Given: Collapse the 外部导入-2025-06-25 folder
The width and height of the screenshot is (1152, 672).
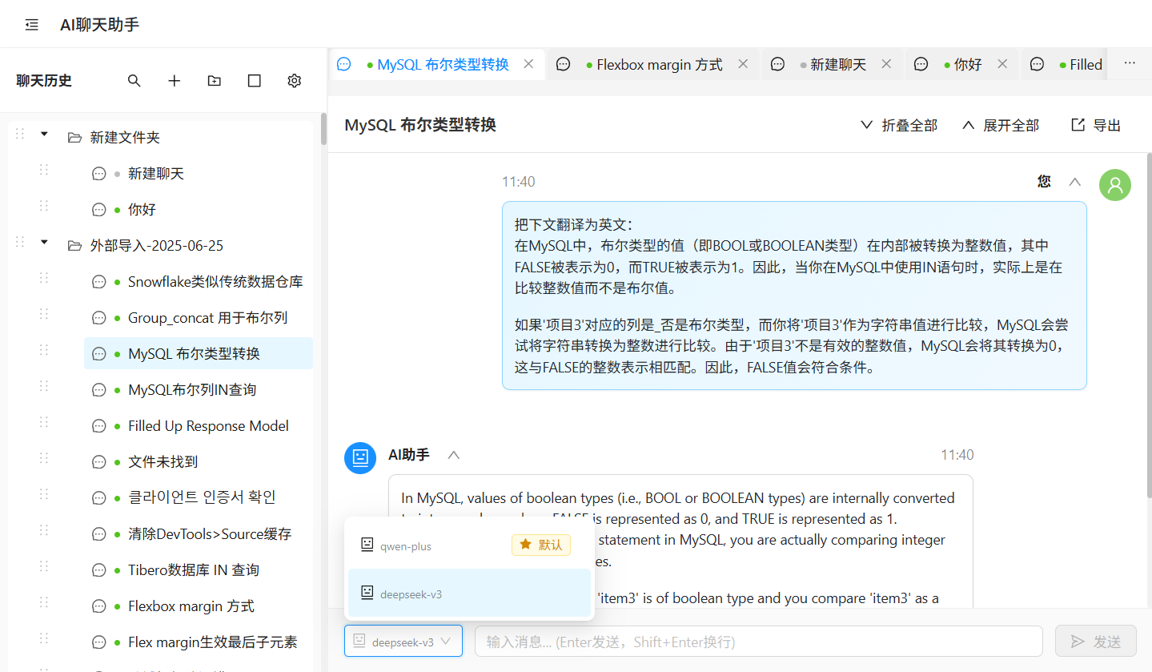Looking at the screenshot, I should click(44, 242).
